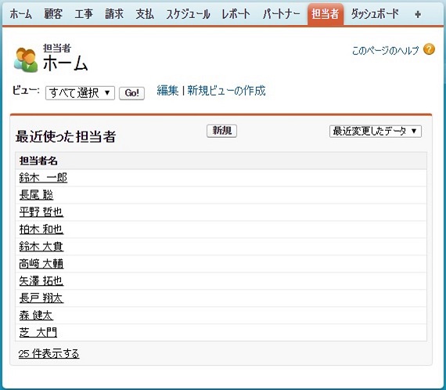Click the orange help question mark icon
Screen dimensions: 446x390
click(x=429, y=49)
